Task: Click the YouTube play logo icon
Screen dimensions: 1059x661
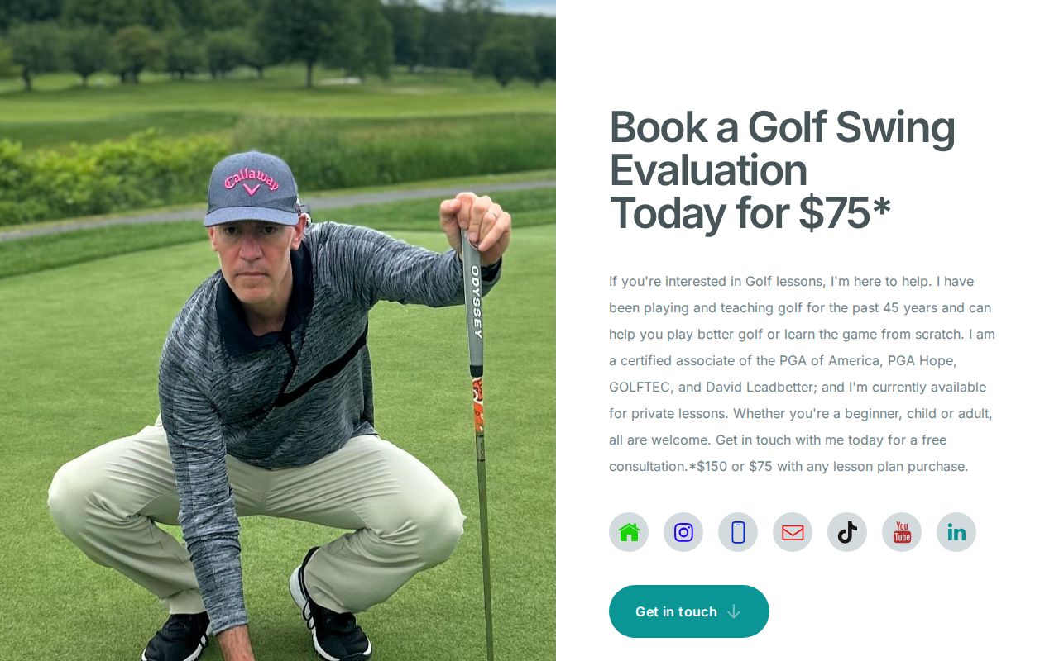Action: [902, 532]
